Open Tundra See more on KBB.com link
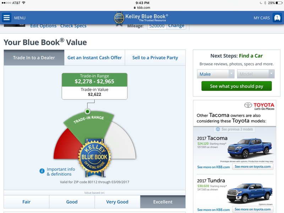The height and width of the screenshot is (213, 284). pos(213,209)
